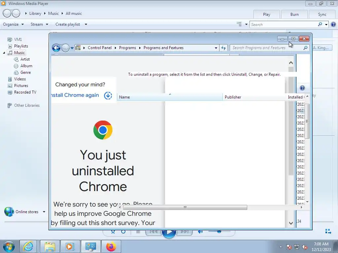Viewport: 338px width, 253px height.
Task: Go back in Programs and Features window
Action: pos(56,48)
